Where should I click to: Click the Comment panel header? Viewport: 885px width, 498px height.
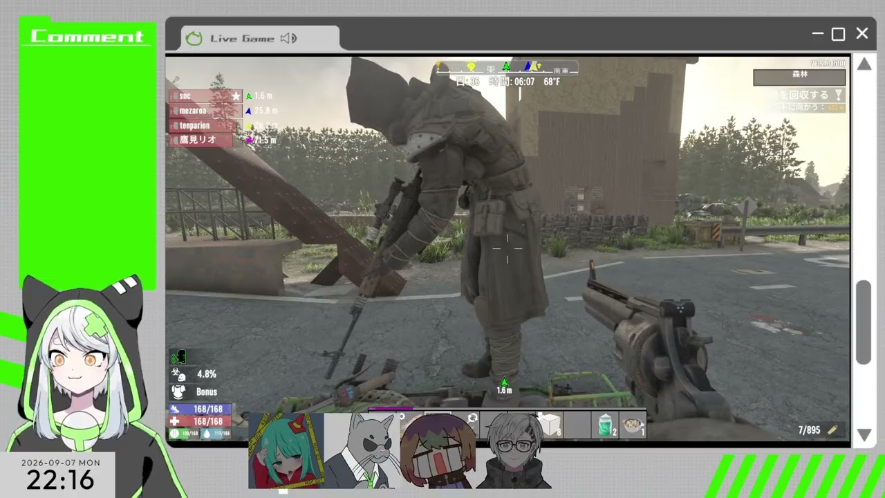tap(87, 37)
